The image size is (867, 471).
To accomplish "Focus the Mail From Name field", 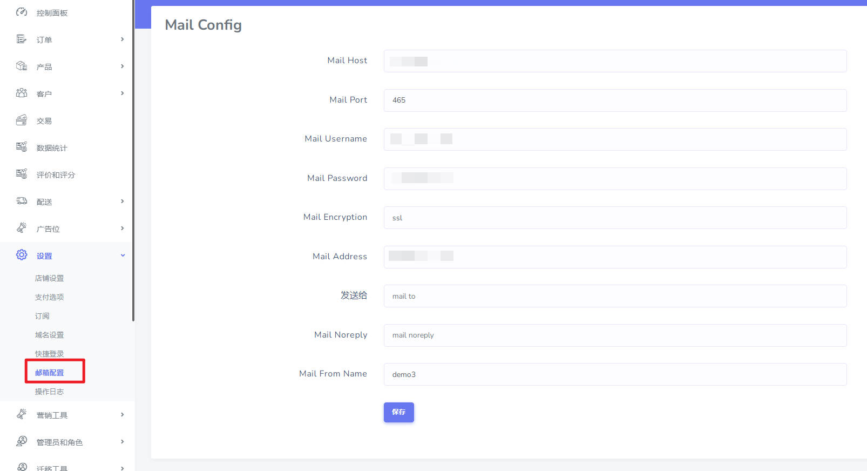I will click(x=615, y=374).
